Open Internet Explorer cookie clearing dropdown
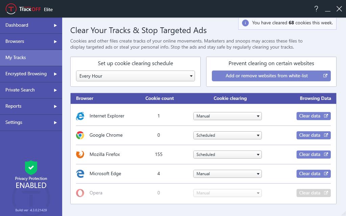Viewport: 346px width, 216px height. coord(227,116)
